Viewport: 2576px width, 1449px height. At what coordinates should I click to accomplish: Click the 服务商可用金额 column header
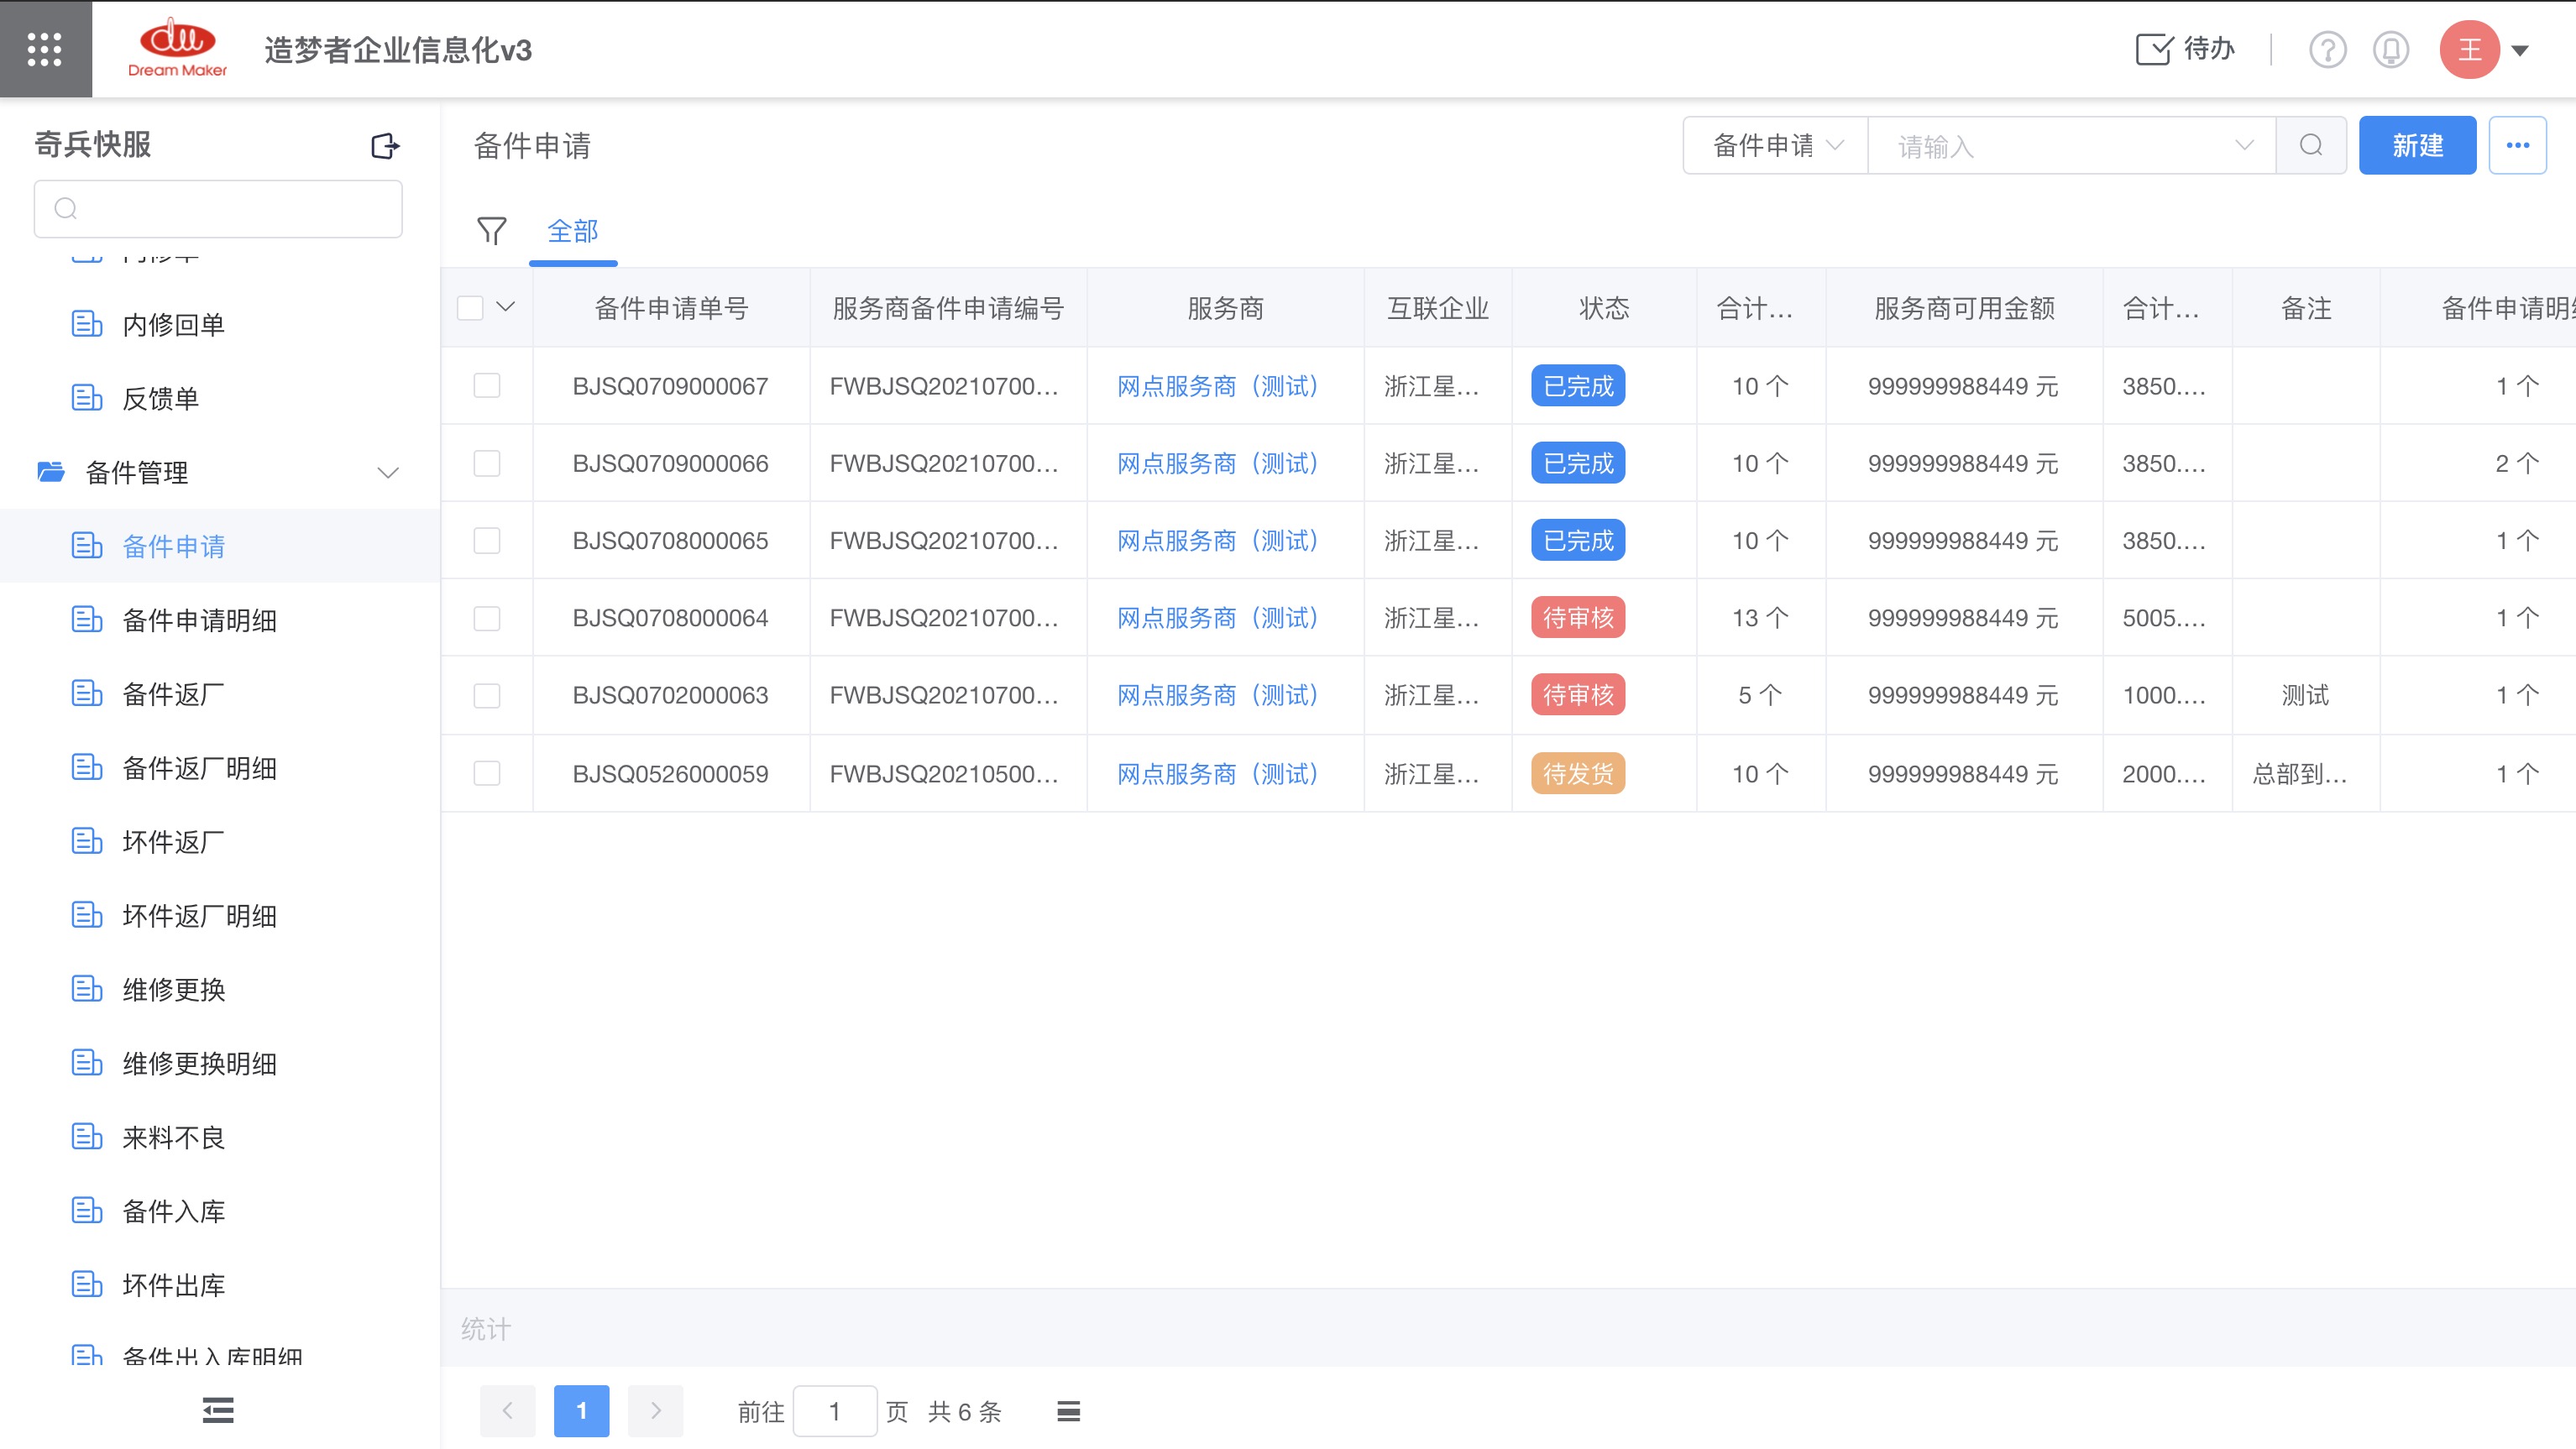pyautogui.click(x=1964, y=308)
